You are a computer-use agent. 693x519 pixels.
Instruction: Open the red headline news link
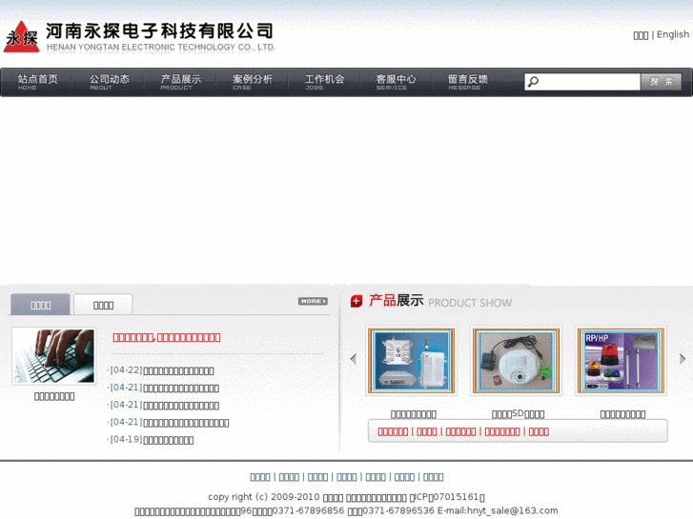click(x=167, y=337)
